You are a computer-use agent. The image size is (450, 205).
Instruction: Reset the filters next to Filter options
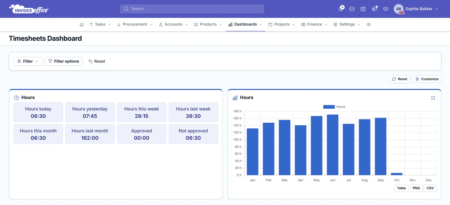97,61
